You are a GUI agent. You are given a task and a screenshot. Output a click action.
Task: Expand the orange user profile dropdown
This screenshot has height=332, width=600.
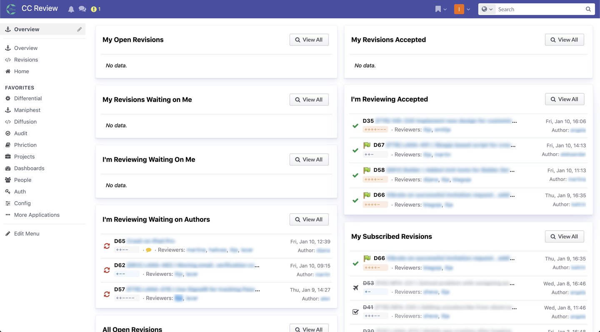[x=462, y=9]
